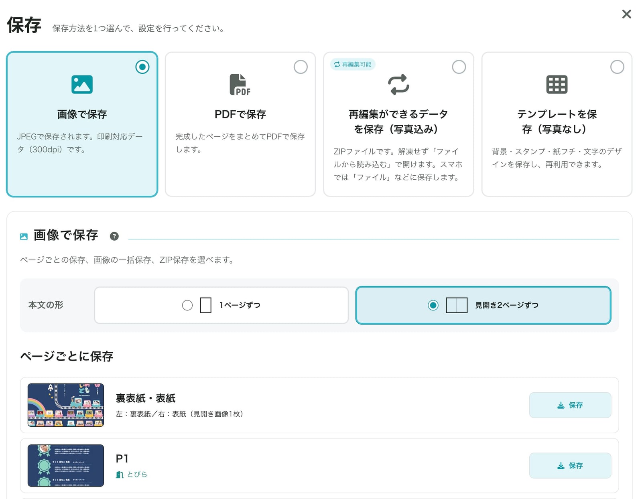Select the 画像で保存 radio button
Image resolution: width=642 pixels, height=499 pixels.
coord(142,67)
